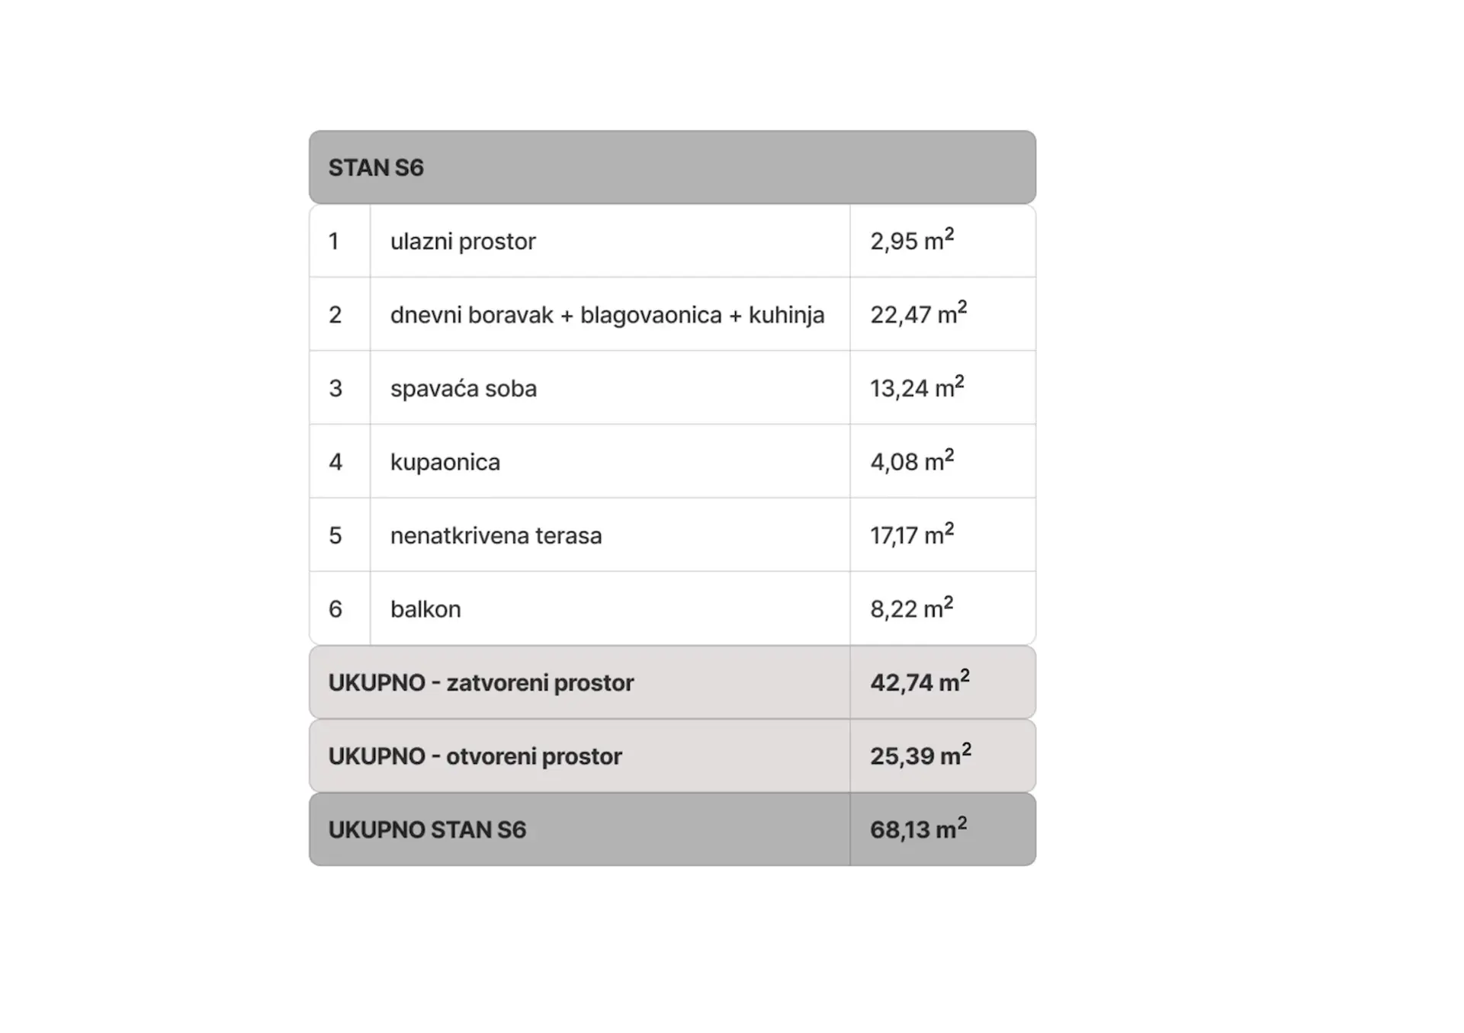
Task: Click the 4,08 m² value
Action: (912, 460)
